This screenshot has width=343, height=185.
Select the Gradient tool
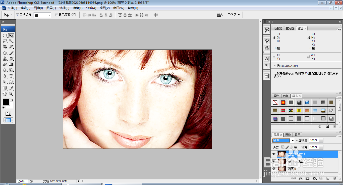[11, 64]
